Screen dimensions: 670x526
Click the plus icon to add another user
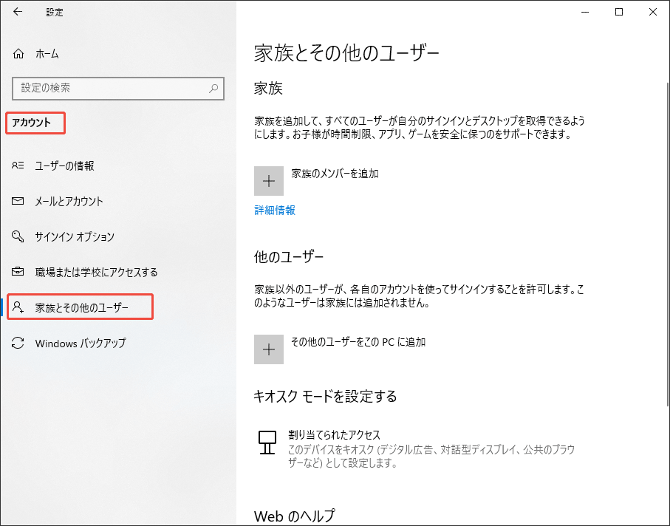tap(268, 349)
